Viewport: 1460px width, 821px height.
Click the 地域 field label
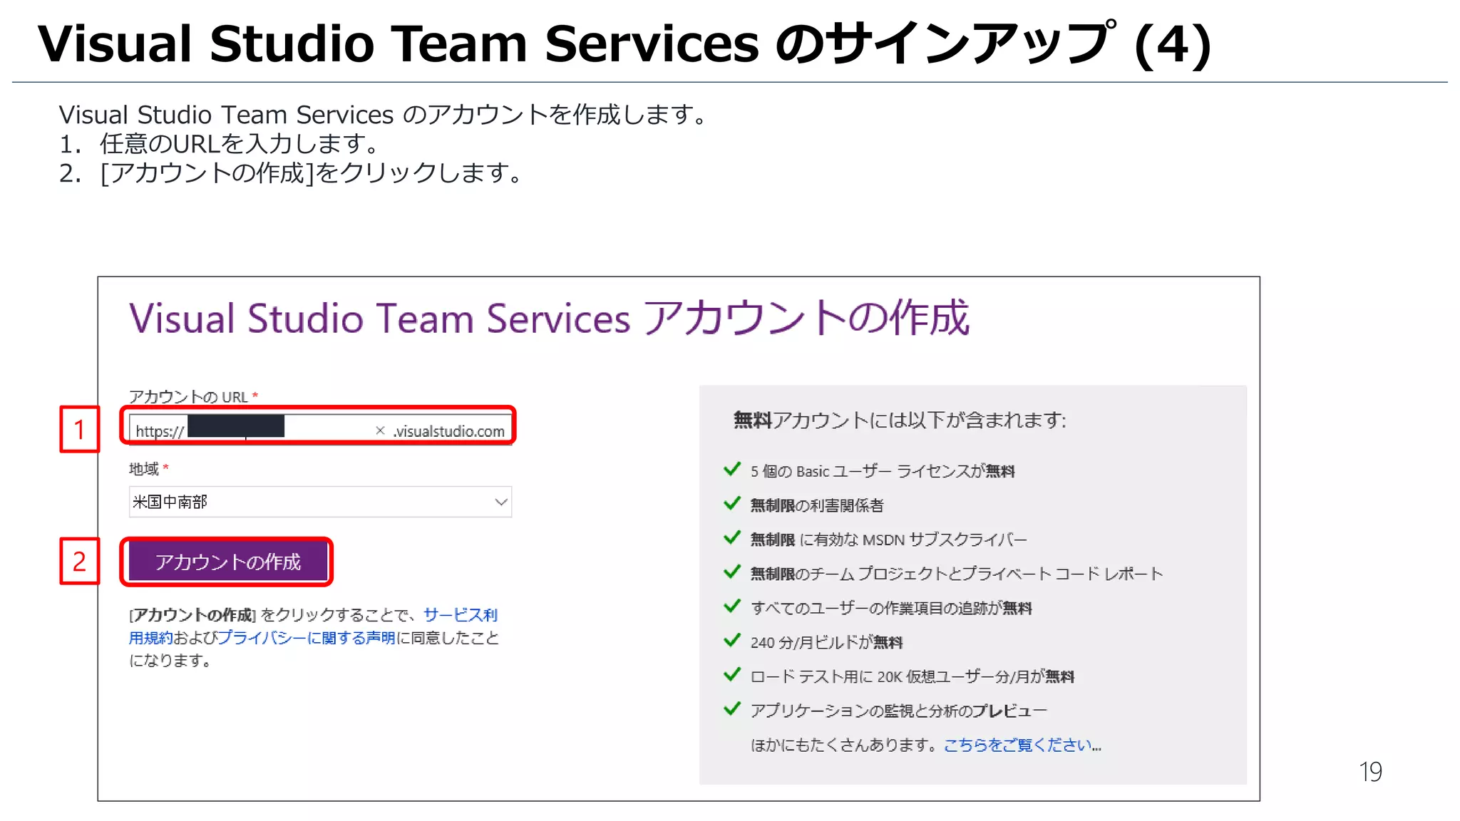tap(148, 469)
